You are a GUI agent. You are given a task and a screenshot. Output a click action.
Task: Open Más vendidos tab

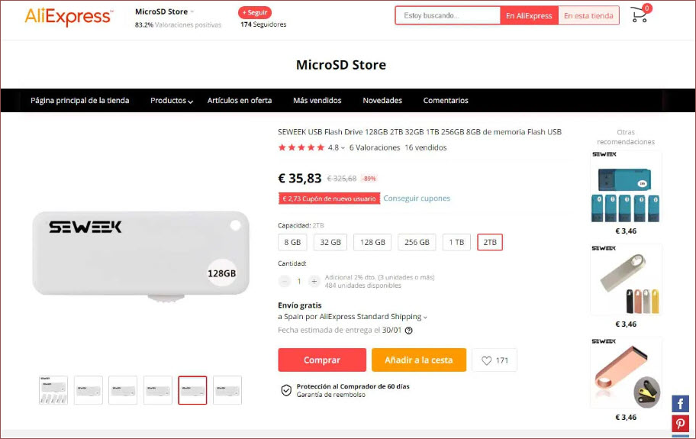pyautogui.click(x=317, y=101)
